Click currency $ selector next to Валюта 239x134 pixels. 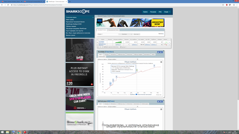click(163, 34)
